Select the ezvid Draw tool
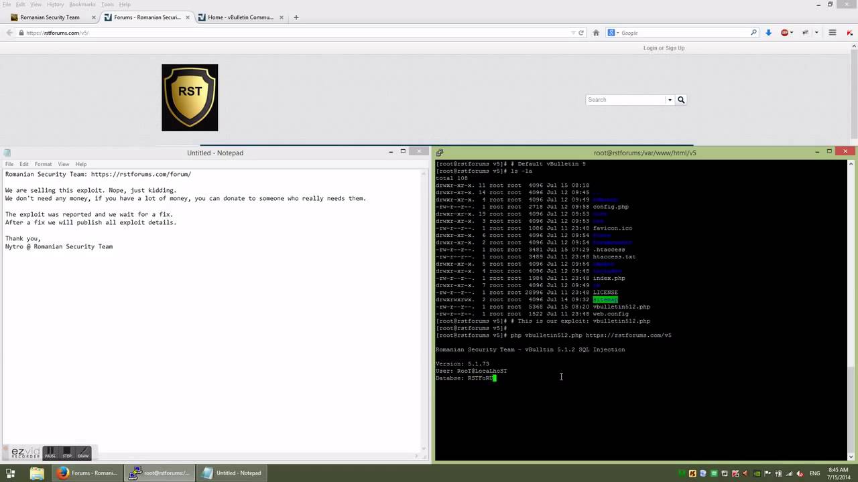 (x=83, y=453)
